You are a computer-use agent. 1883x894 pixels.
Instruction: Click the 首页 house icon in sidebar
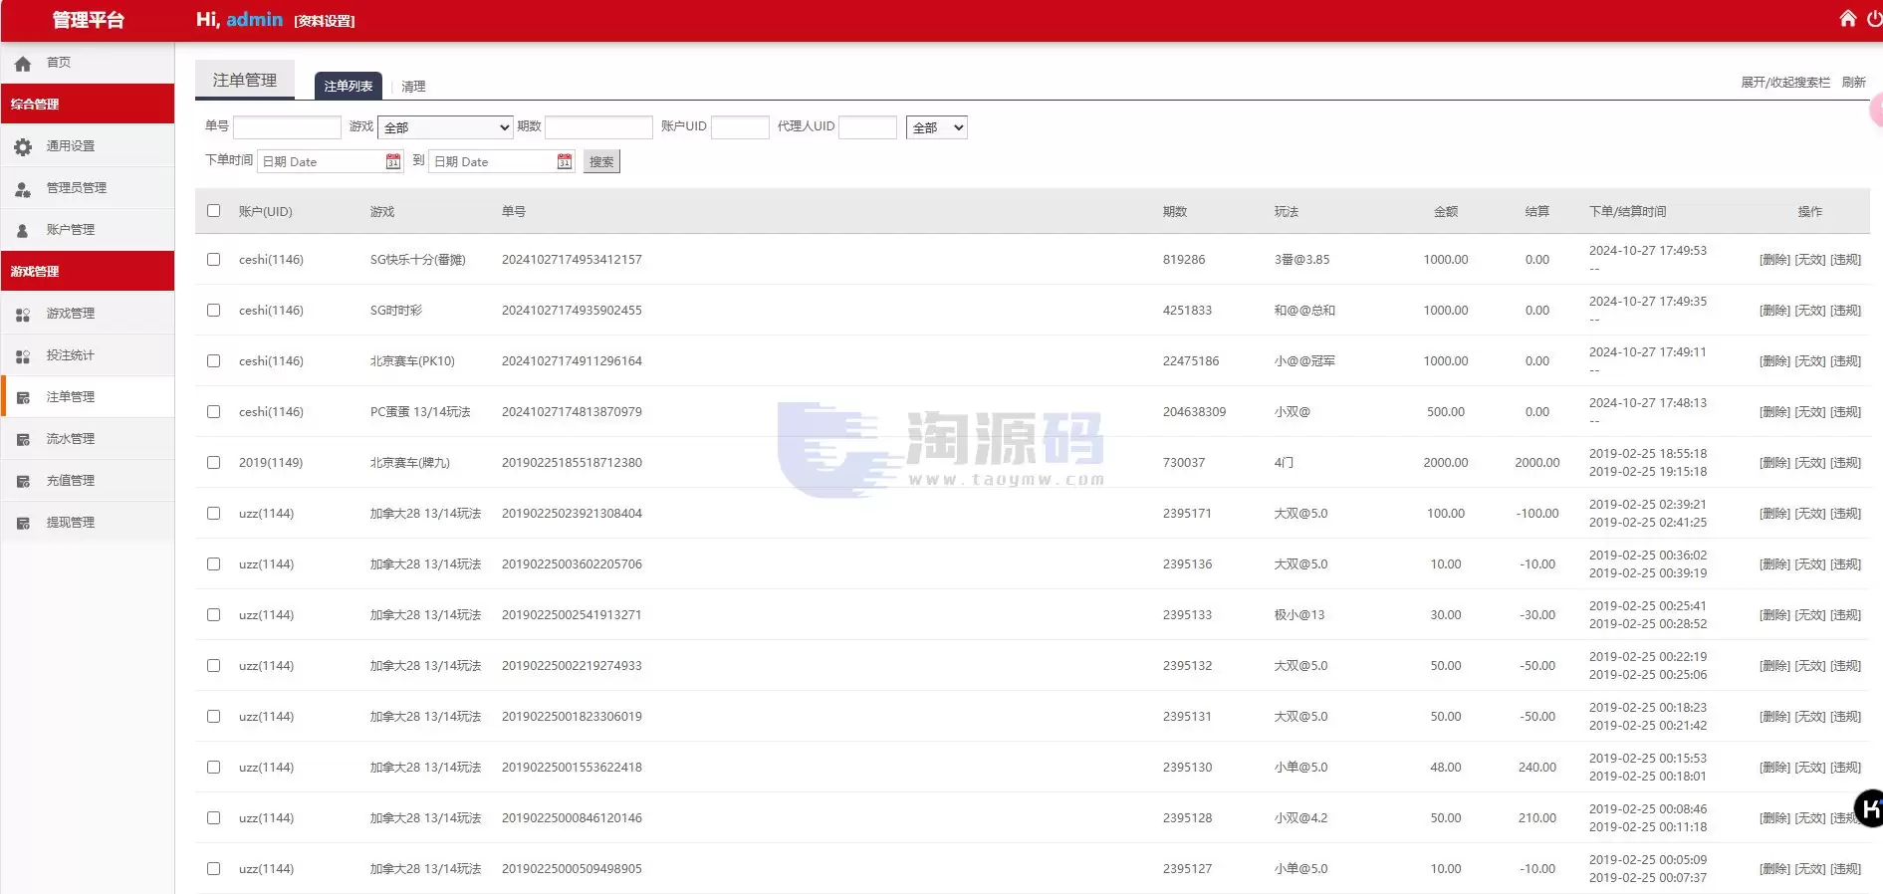[x=22, y=63]
